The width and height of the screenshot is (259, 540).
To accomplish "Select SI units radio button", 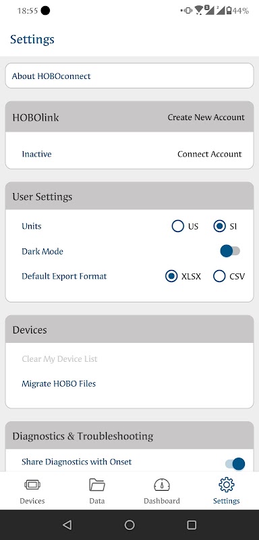I will (219, 226).
